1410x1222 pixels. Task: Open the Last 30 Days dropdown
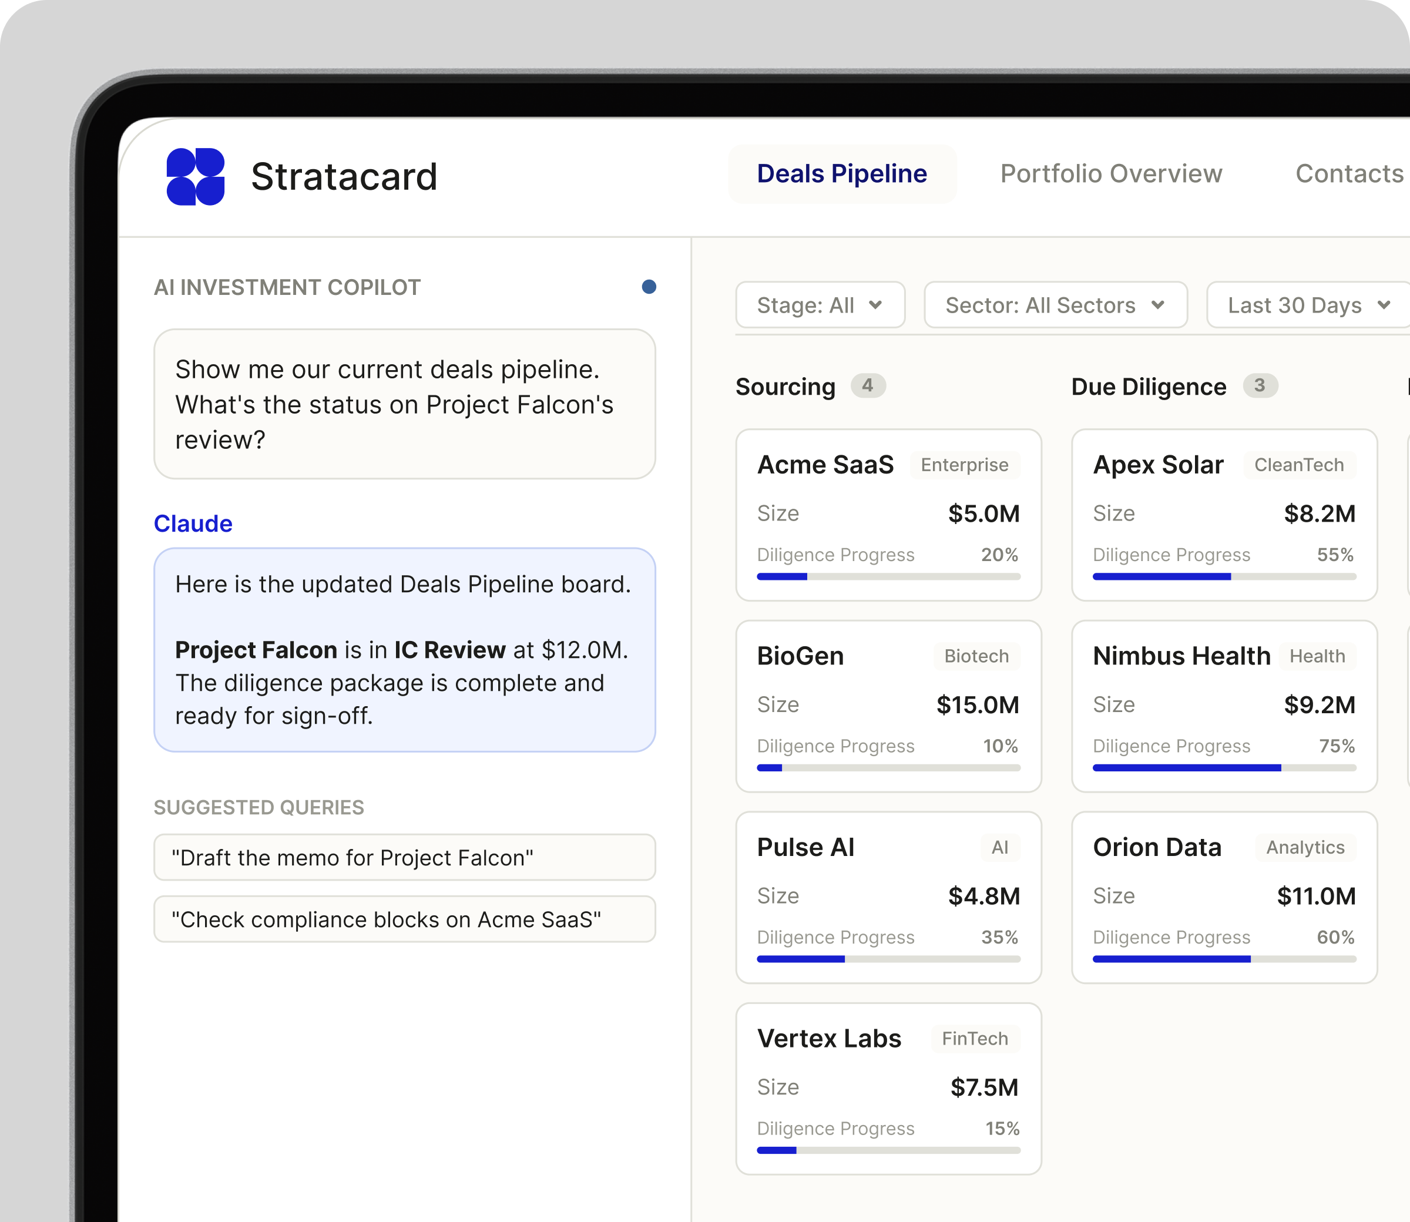point(1308,305)
